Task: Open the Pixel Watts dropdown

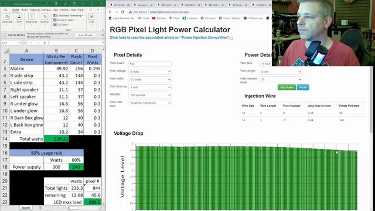Action: click(x=150, y=80)
